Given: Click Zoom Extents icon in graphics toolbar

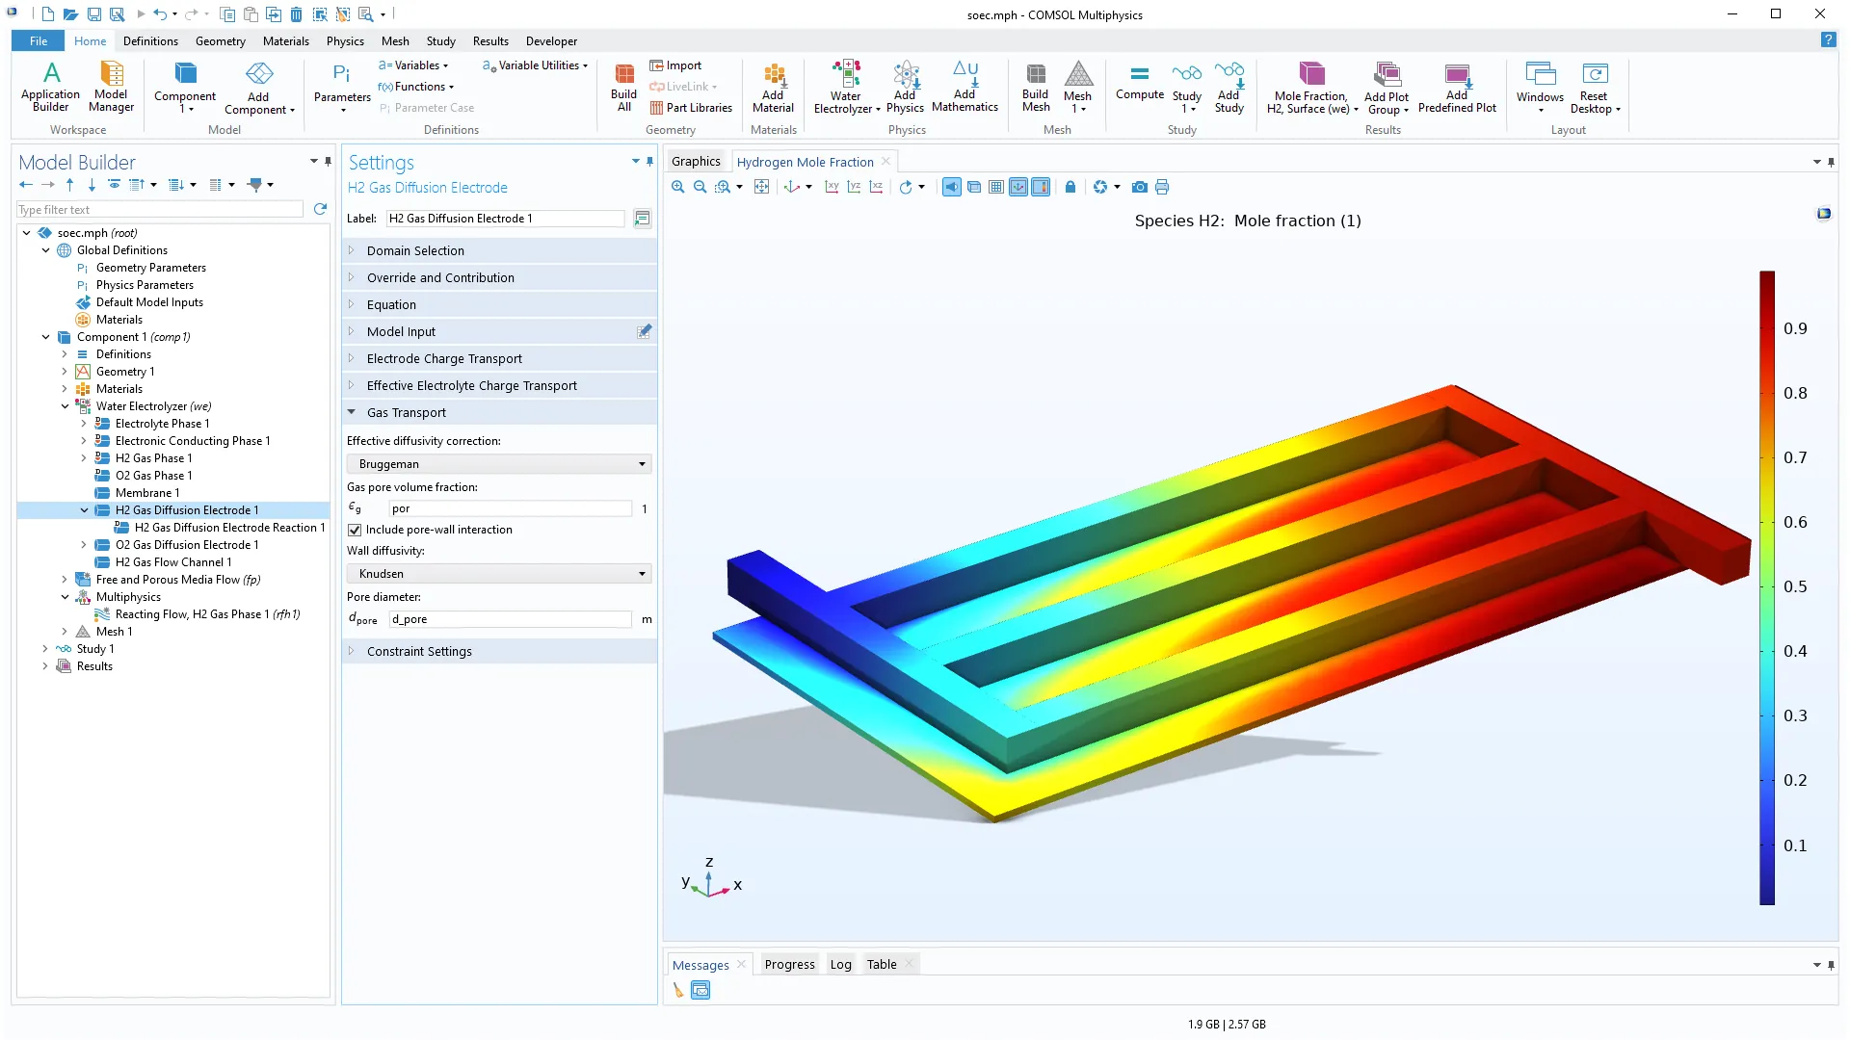Looking at the screenshot, I should [761, 187].
